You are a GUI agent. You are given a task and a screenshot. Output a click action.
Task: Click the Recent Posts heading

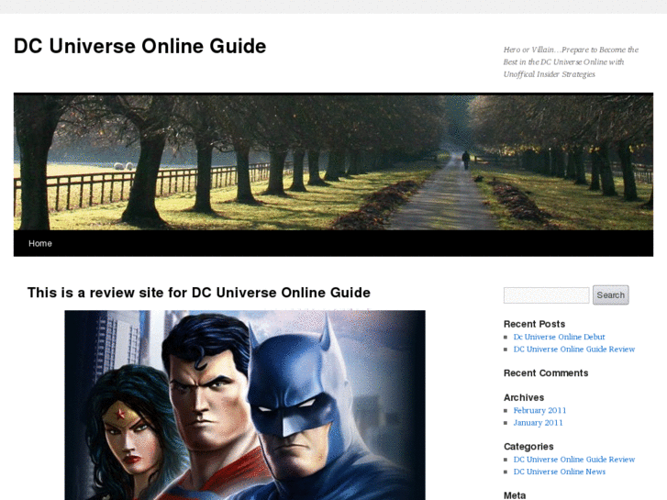[534, 324]
